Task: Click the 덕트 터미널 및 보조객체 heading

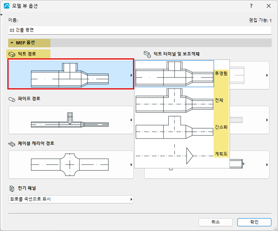Action: pos(176,54)
